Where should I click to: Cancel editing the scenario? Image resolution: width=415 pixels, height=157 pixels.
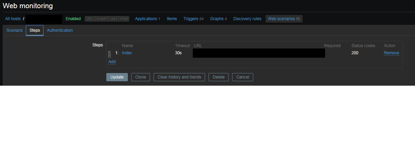point(243,77)
